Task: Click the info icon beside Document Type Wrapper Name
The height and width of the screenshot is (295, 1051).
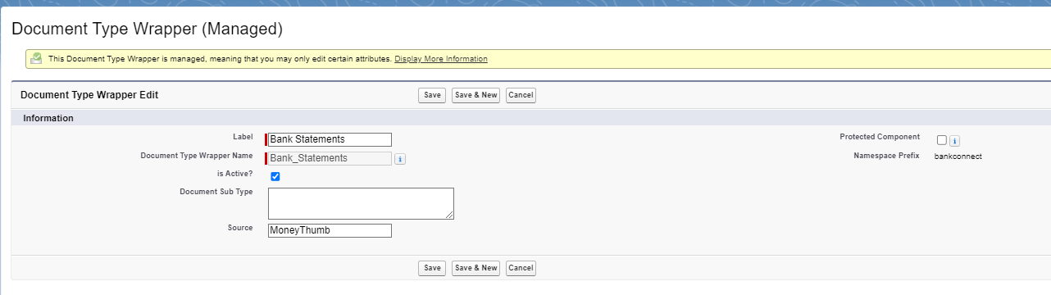Action: [x=400, y=159]
